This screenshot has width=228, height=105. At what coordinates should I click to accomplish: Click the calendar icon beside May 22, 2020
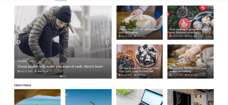[x=19, y=71]
